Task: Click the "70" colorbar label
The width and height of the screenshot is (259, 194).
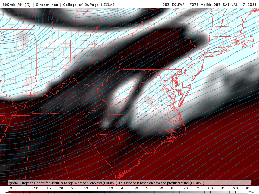Action: [x=186, y=188]
